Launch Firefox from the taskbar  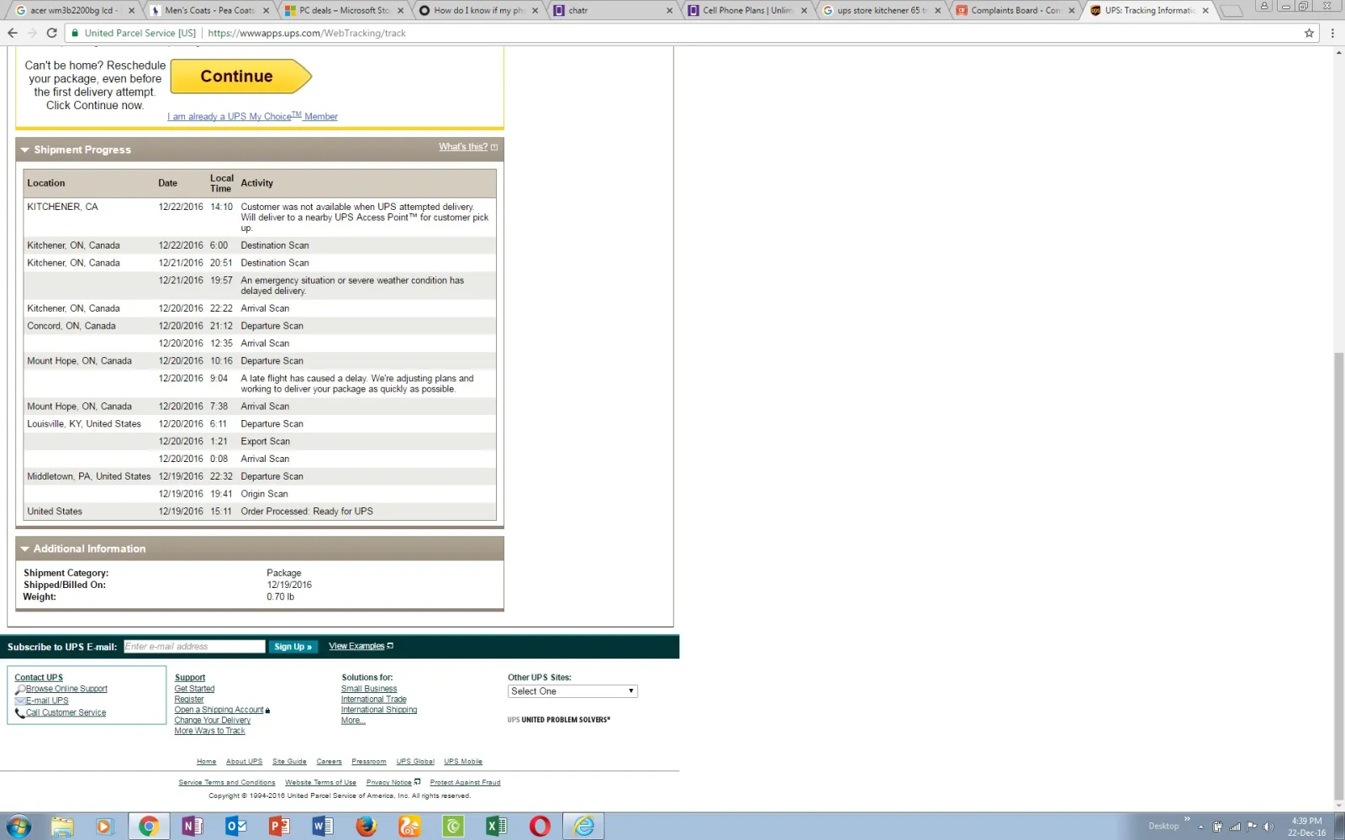click(366, 826)
